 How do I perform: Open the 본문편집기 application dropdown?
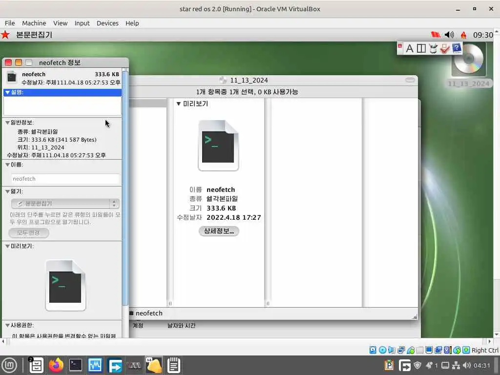[x=65, y=204]
